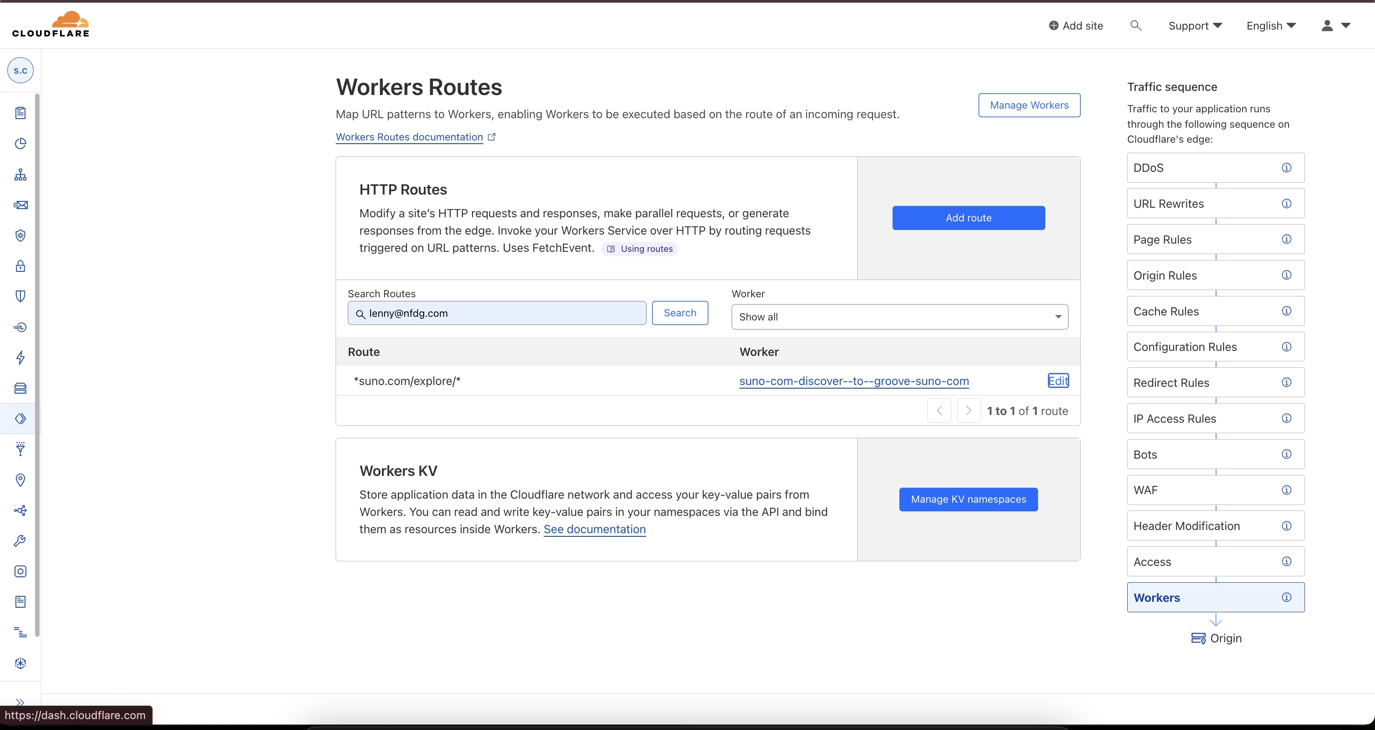Open the Overview clipboard icon in sidebar
Image resolution: width=1375 pixels, height=730 pixels.
(x=20, y=113)
